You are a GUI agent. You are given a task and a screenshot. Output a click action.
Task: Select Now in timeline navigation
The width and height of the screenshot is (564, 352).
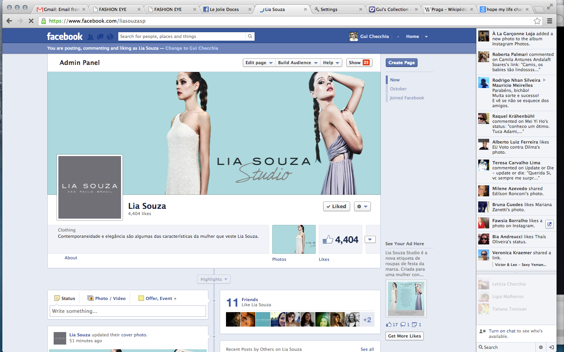[395, 80]
